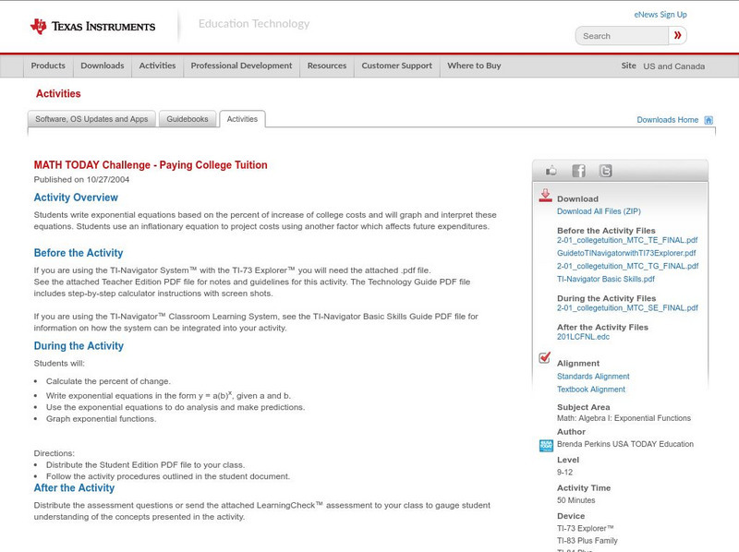
Task: Click the Texas Instruments logo
Action: pos(92,27)
